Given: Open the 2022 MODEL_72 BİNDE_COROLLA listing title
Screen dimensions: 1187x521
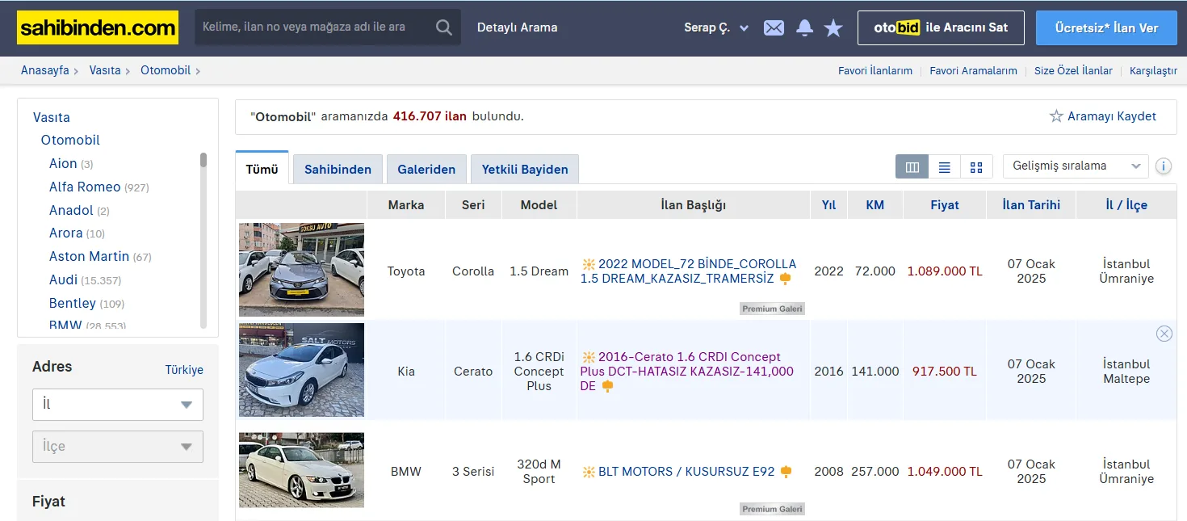Looking at the screenshot, I should (x=688, y=271).
